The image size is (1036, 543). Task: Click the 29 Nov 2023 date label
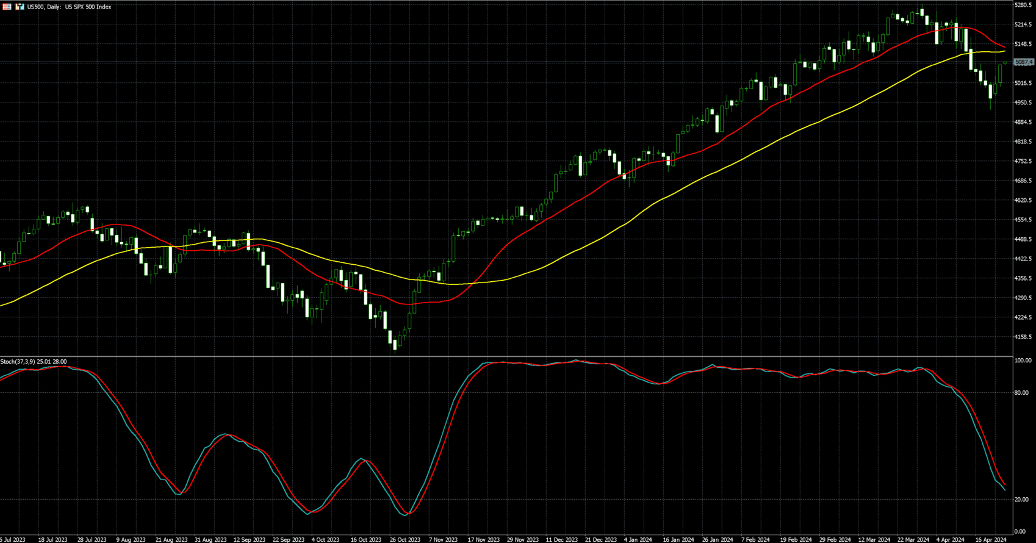tap(523, 539)
